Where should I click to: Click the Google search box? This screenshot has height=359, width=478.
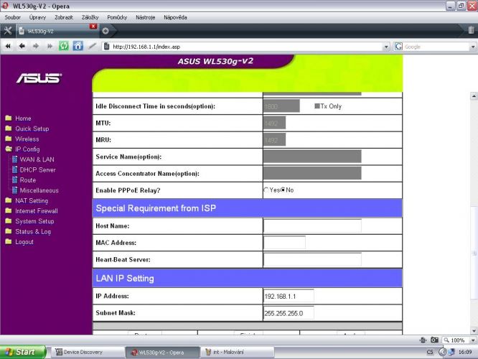[x=436, y=47]
